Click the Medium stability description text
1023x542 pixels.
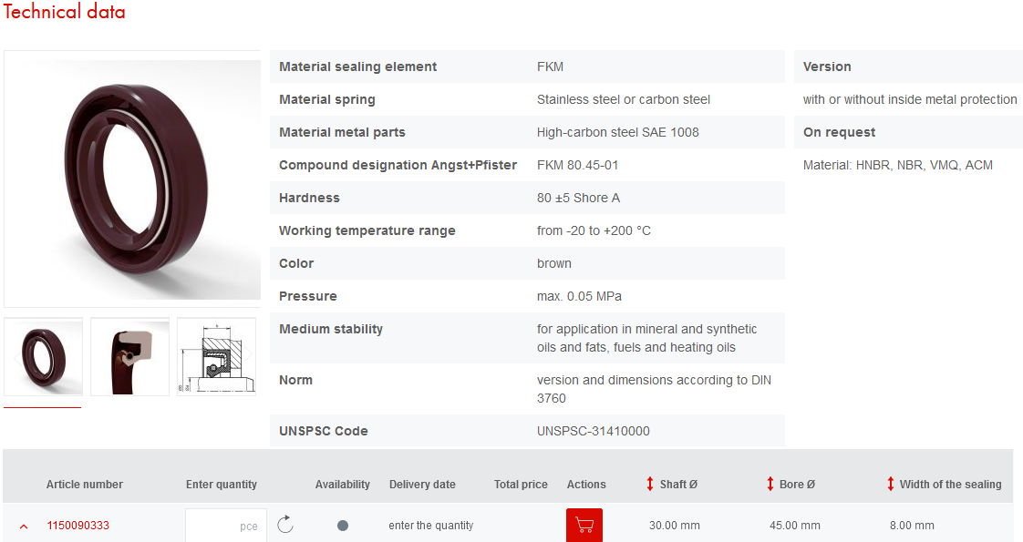click(x=646, y=338)
